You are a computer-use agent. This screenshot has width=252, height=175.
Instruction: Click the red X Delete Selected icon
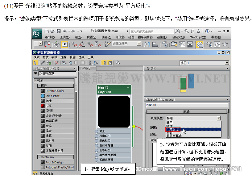tap(57, 63)
